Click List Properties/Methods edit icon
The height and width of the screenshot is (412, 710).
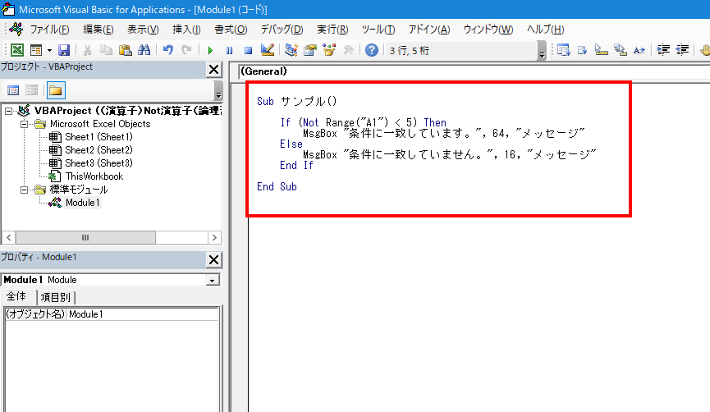coord(563,50)
